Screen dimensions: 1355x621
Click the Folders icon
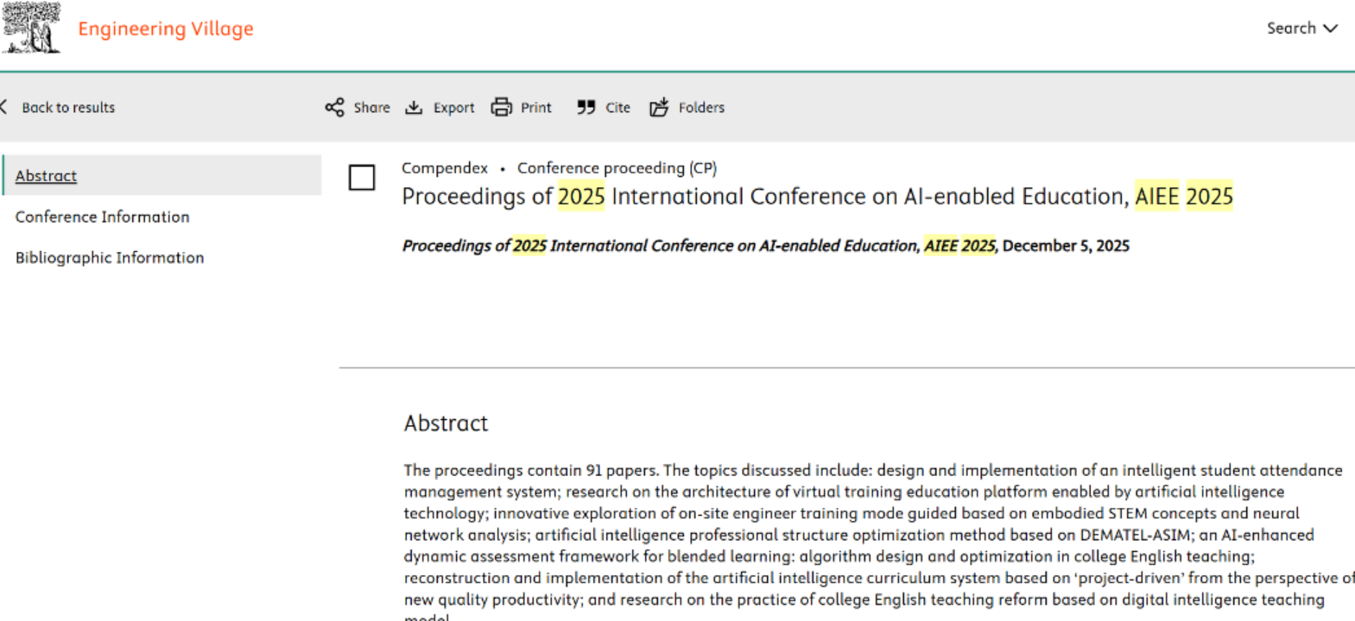pyautogui.click(x=659, y=107)
